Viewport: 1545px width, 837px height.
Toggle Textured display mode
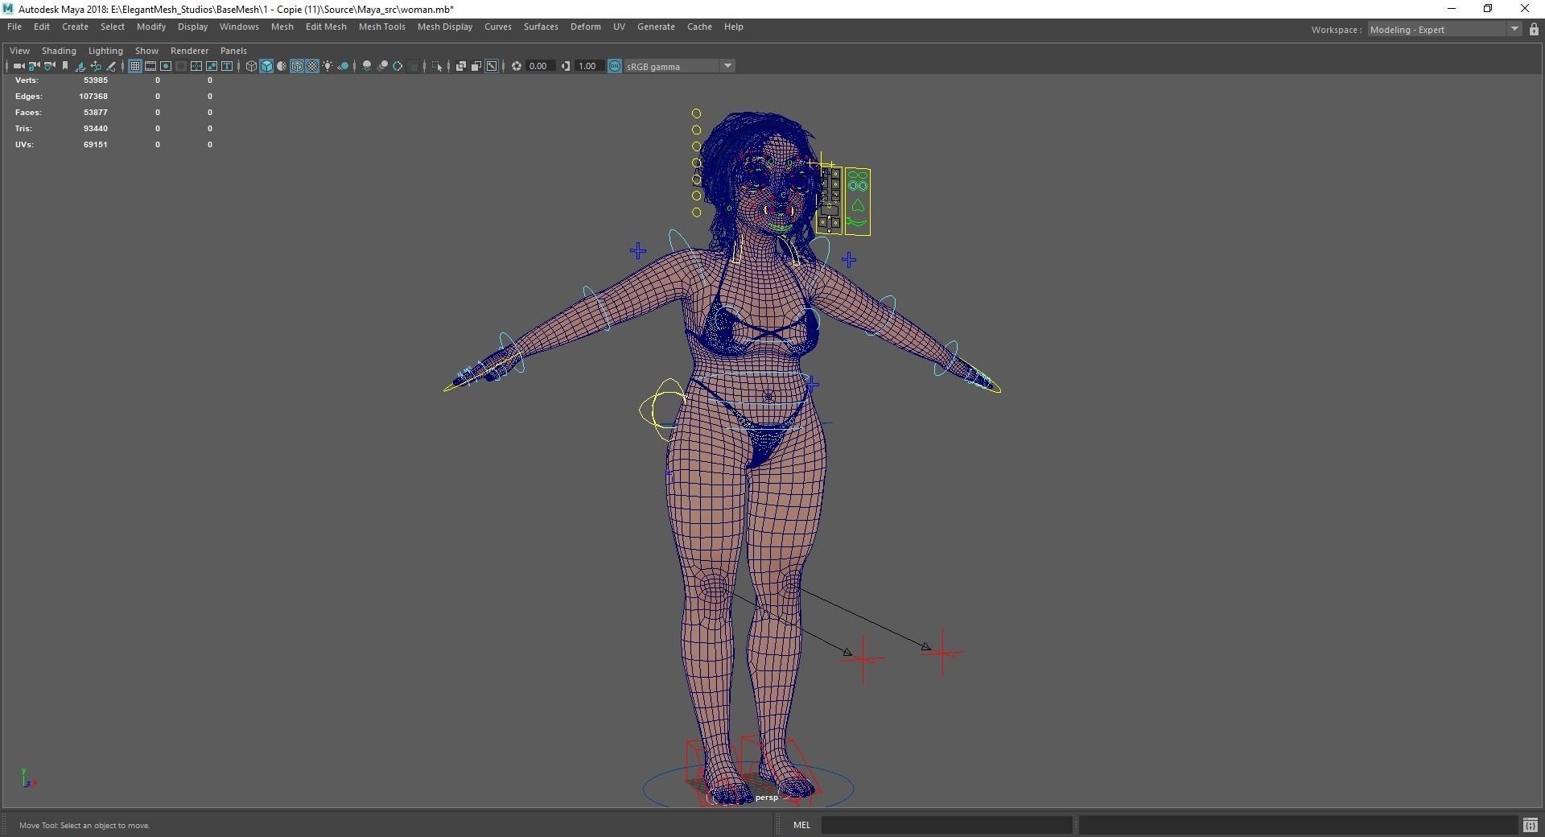[x=312, y=66]
